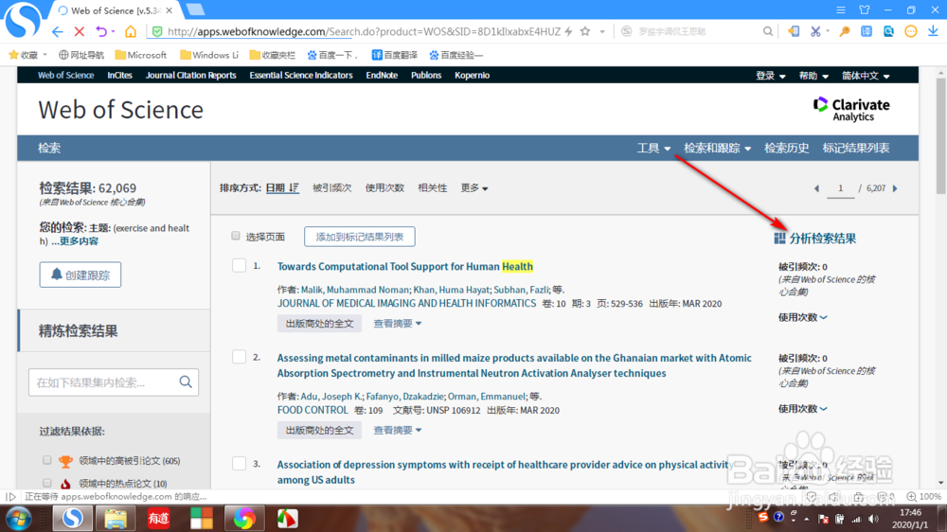Expand the 工具 tools dropdown

(653, 148)
